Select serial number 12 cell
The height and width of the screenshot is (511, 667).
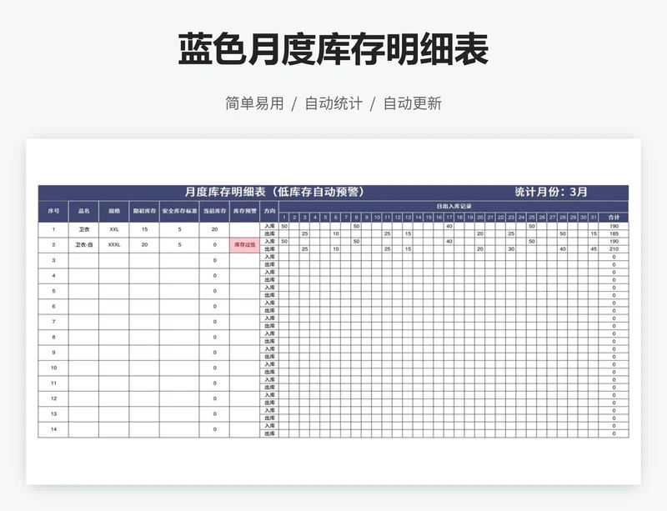tap(53, 398)
